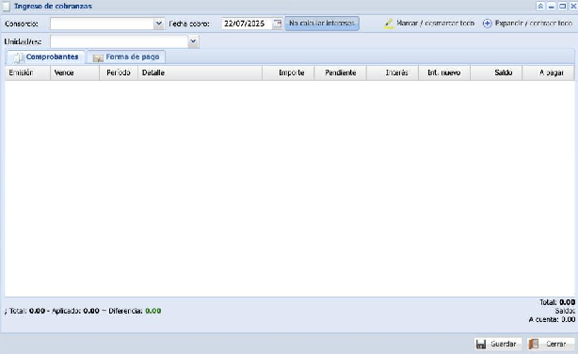Click the Guardar floppy disk icon

pos(481,344)
